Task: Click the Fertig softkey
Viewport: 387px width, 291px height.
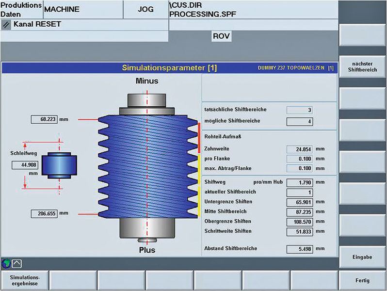Action: coord(362,280)
